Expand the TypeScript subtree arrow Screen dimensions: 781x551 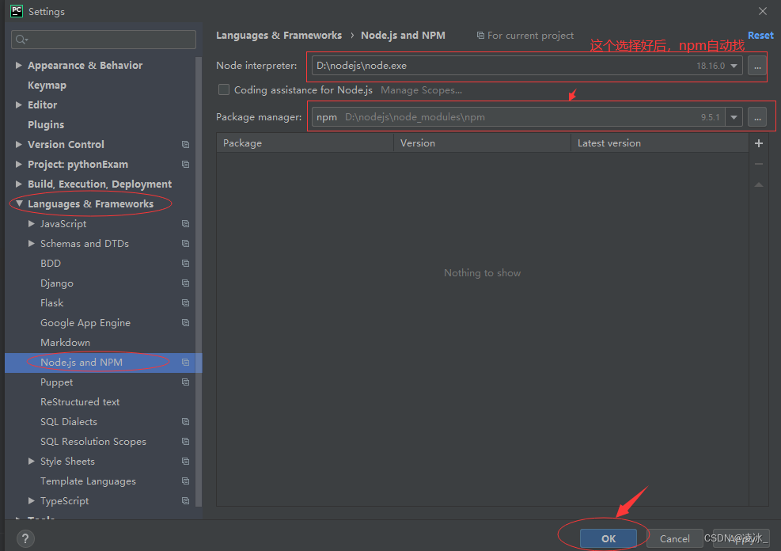pyautogui.click(x=32, y=500)
